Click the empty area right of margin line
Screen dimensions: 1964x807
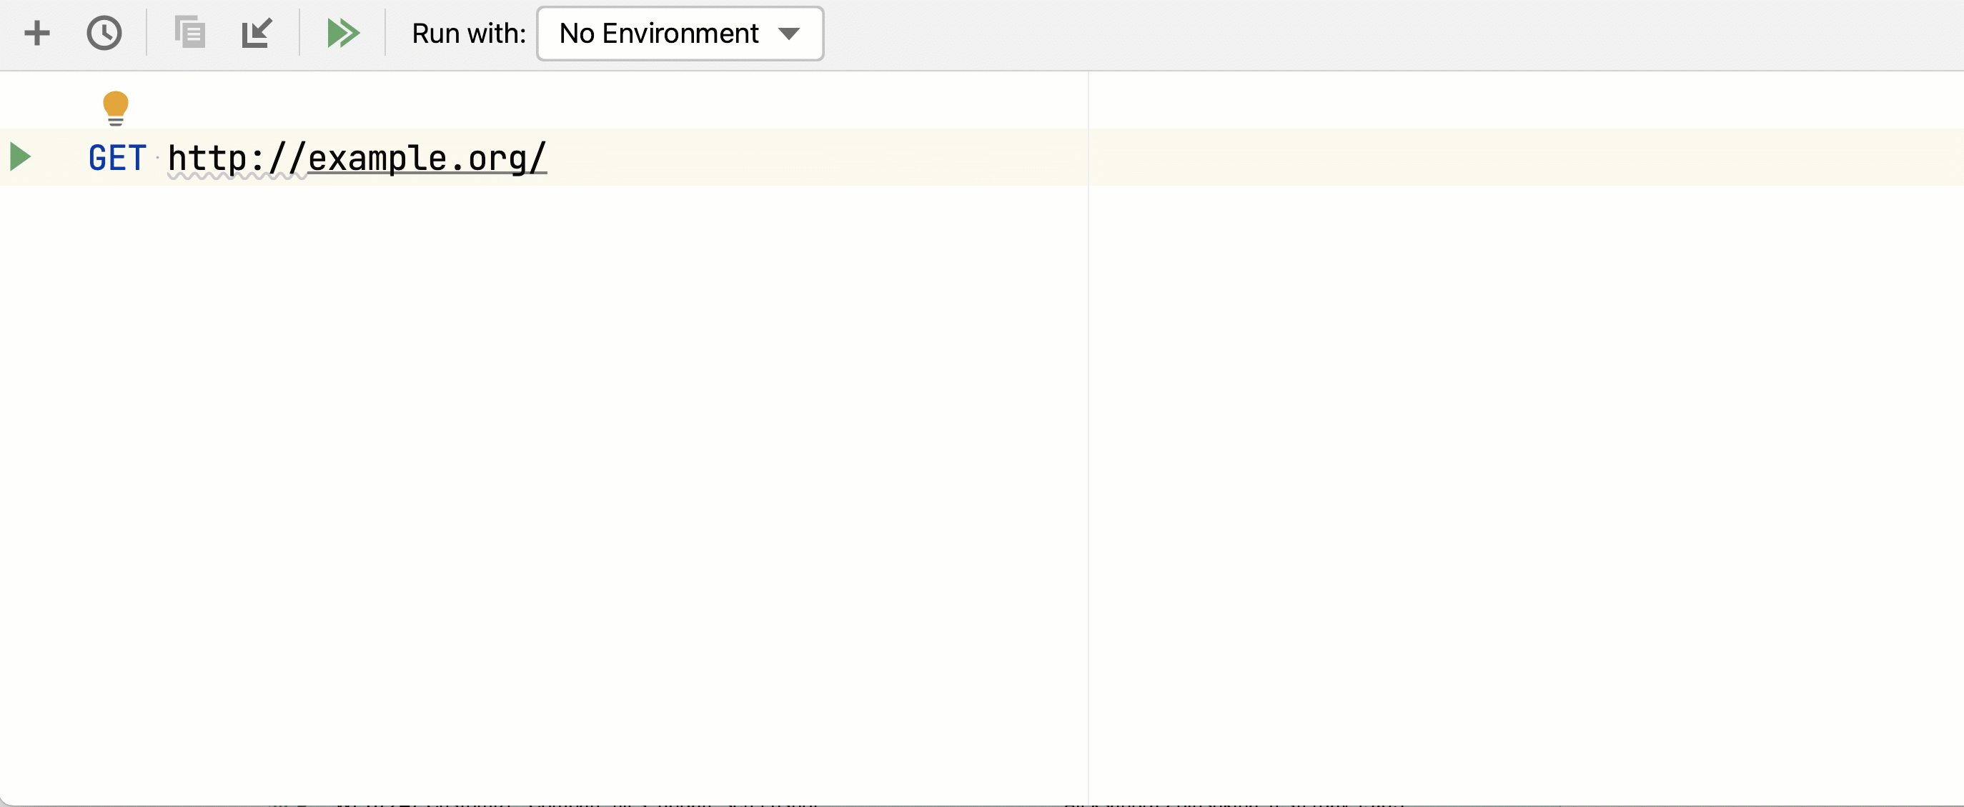pyautogui.click(x=1525, y=457)
